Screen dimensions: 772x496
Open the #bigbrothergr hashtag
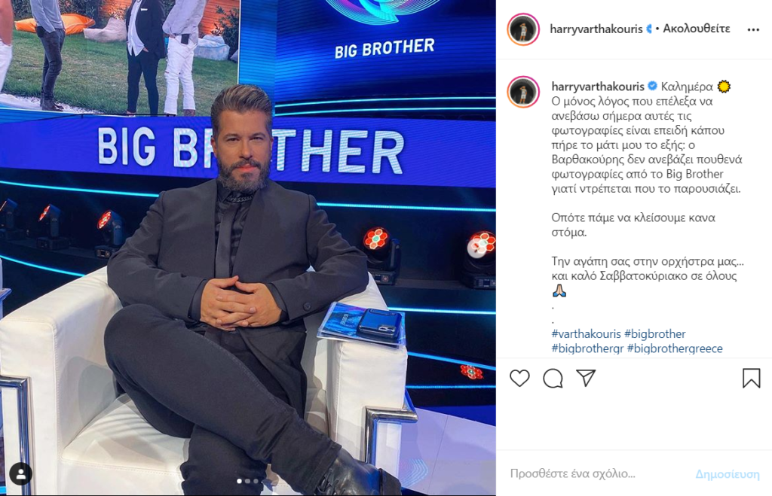[x=587, y=348]
